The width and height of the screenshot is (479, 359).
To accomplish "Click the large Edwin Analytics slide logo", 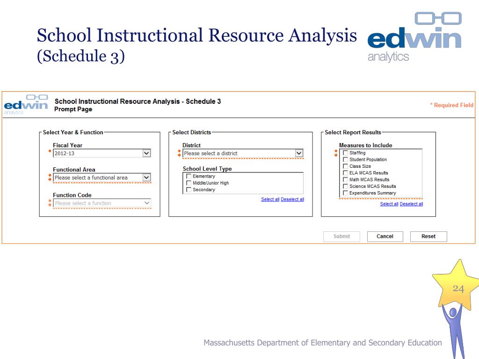I will (414, 36).
